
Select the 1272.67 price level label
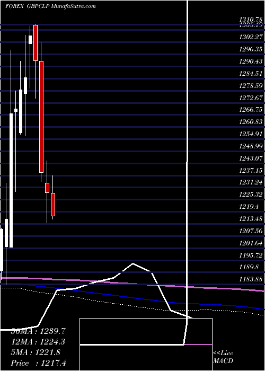pyautogui.click(x=251, y=98)
